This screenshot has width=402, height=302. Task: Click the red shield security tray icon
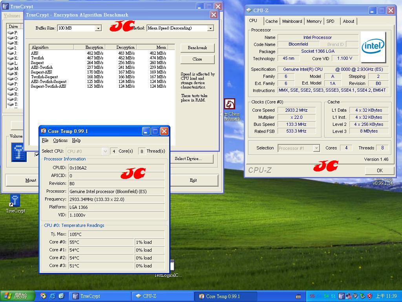(369, 296)
